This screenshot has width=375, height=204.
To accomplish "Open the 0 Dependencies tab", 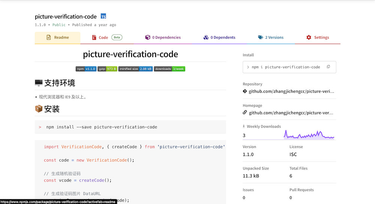I will click(x=163, y=37).
